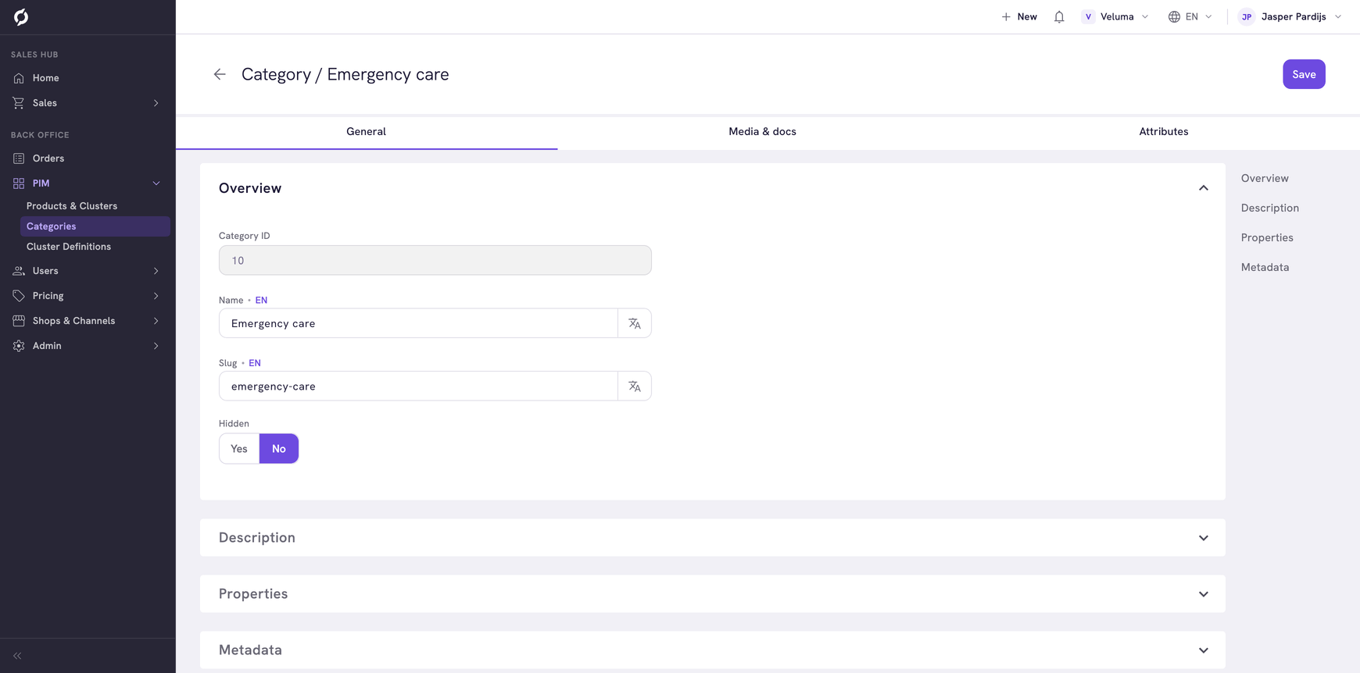The image size is (1360, 673).
Task: Switch to the Attributes tab
Action: [1163, 131]
